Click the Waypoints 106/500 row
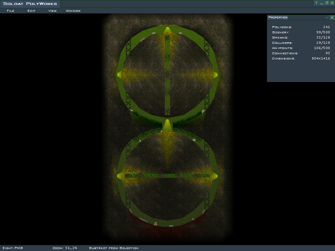 pyautogui.click(x=301, y=48)
